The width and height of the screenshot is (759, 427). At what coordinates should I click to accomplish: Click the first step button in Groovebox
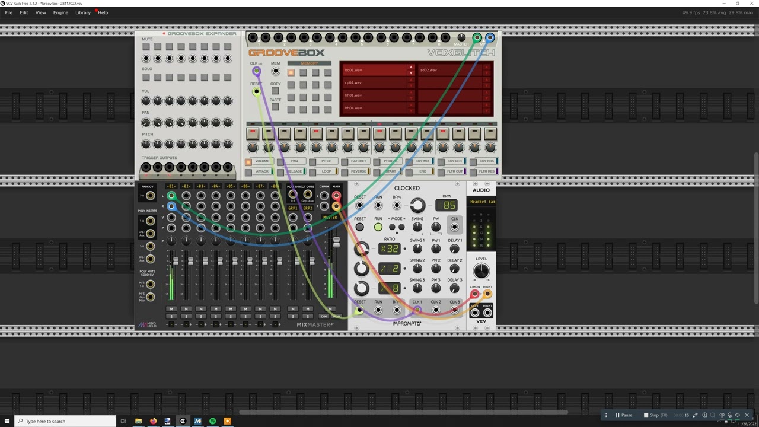pos(253,133)
